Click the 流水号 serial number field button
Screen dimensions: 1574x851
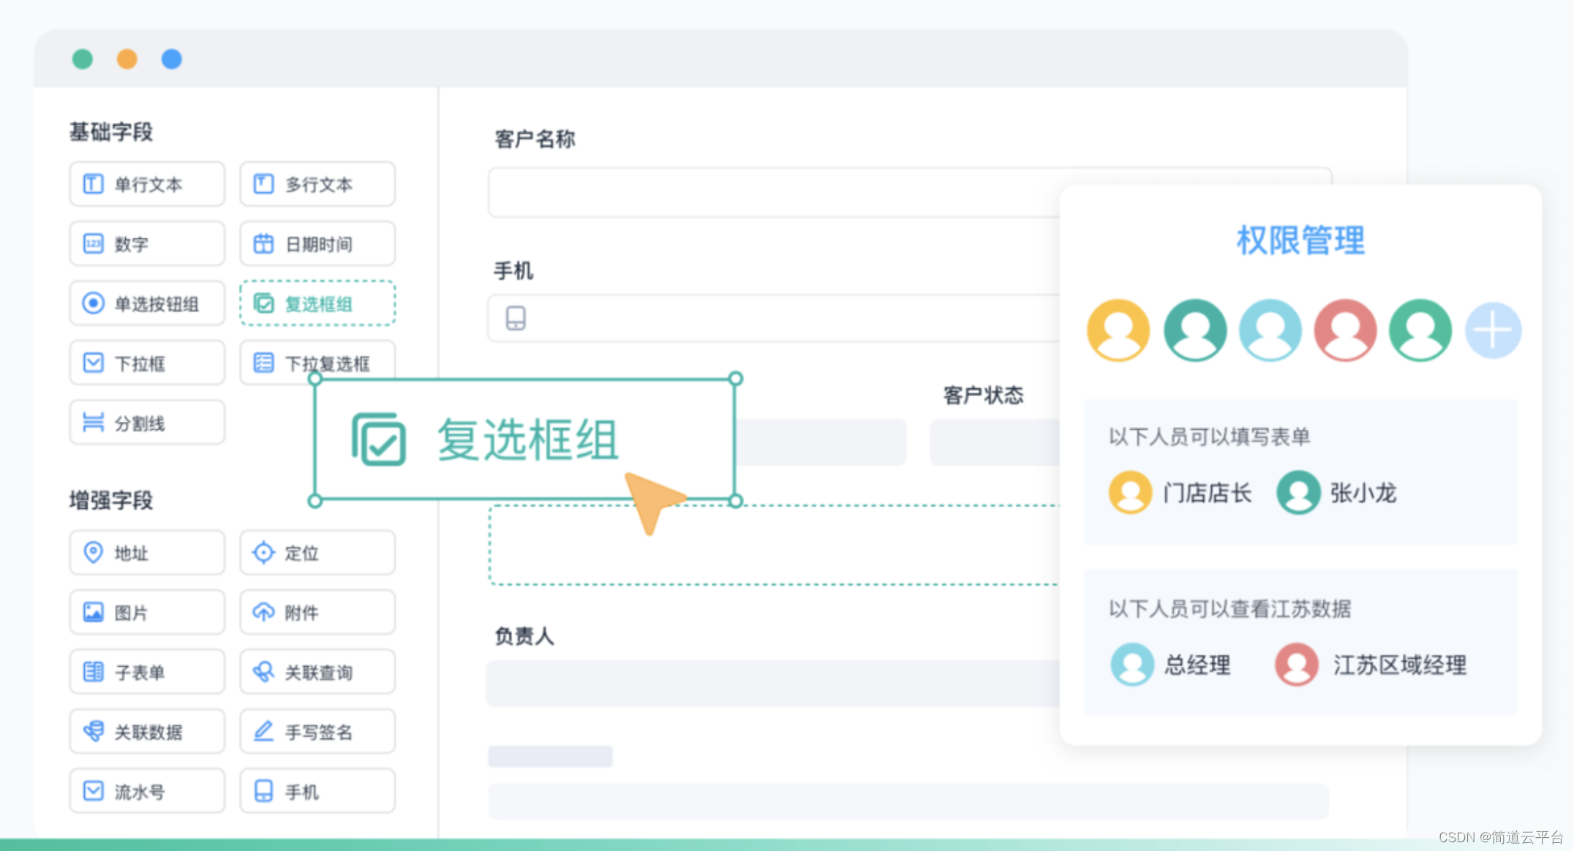(147, 791)
